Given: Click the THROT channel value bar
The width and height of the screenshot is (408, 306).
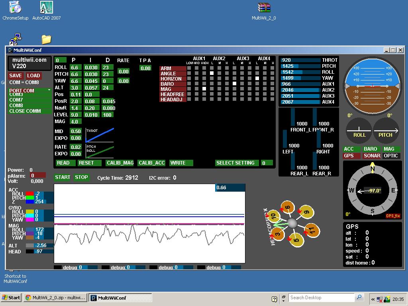Looking at the screenshot, I should tap(300, 60).
